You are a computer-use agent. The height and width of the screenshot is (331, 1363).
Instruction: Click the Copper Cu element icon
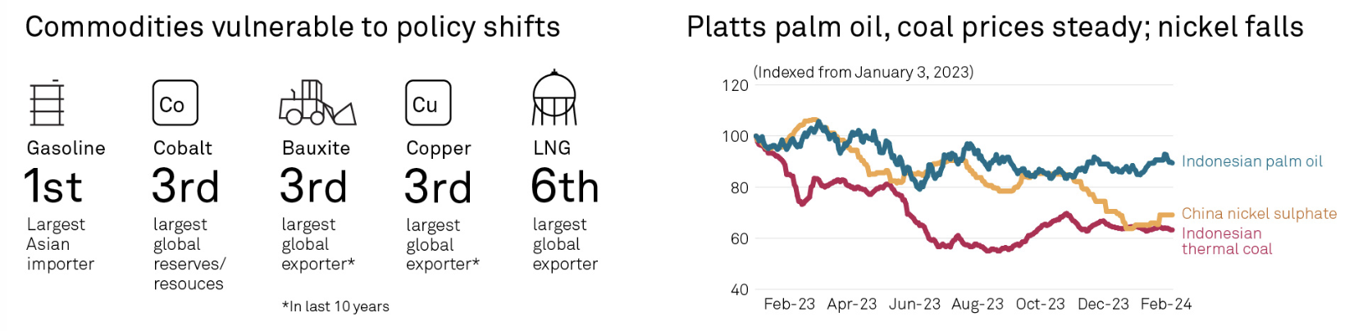[428, 102]
